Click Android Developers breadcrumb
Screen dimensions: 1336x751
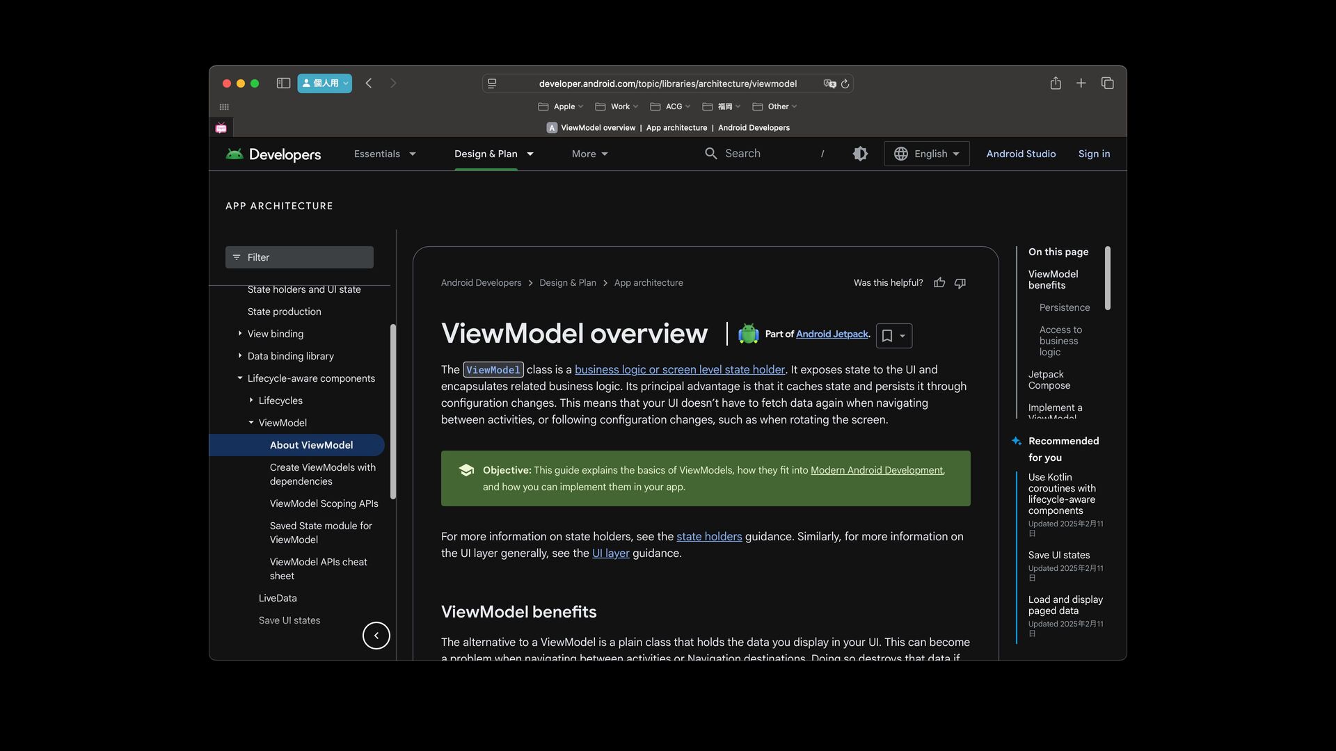[481, 283]
